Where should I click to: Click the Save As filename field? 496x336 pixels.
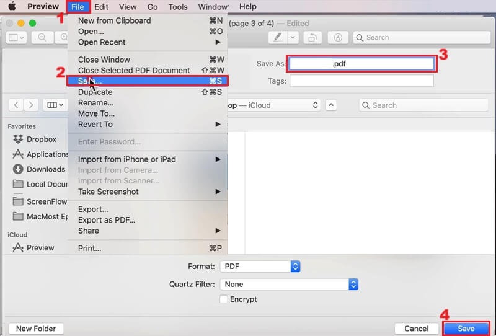(361, 64)
